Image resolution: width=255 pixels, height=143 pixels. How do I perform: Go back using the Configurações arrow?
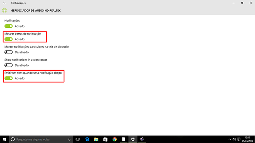pyautogui.click(x=5, y=3)
